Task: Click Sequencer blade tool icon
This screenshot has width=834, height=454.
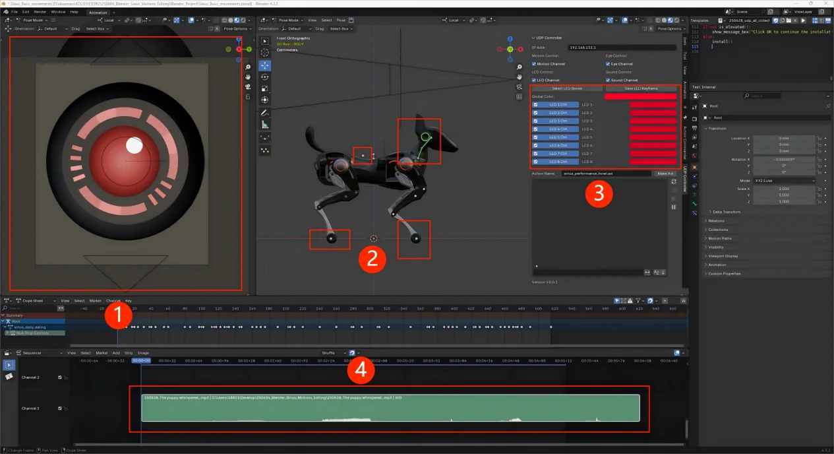Action: (x=9, y=376)
